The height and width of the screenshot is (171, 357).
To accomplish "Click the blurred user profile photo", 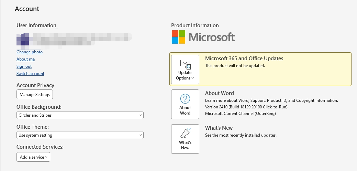I will tap(23, 40).
